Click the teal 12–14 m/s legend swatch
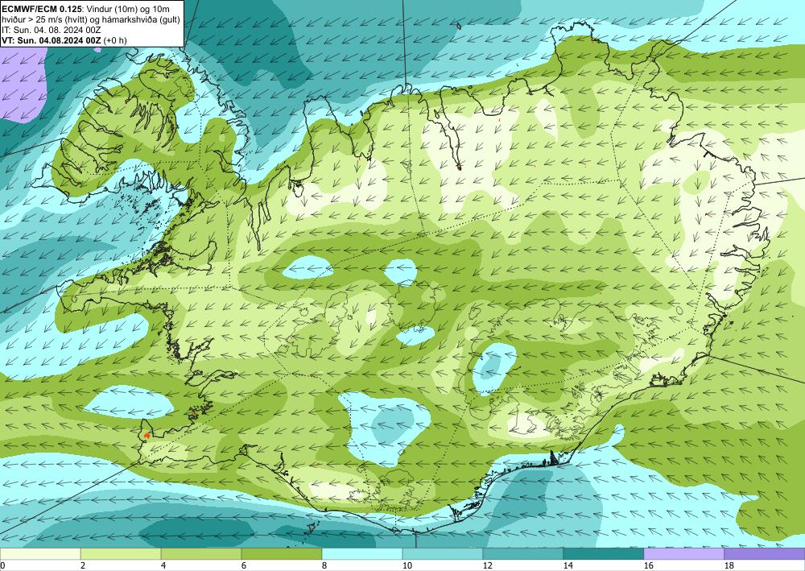This screenshot has width=805, height=571. [x=523, y=554]
